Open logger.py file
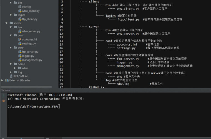 click(x=28, y=56)
